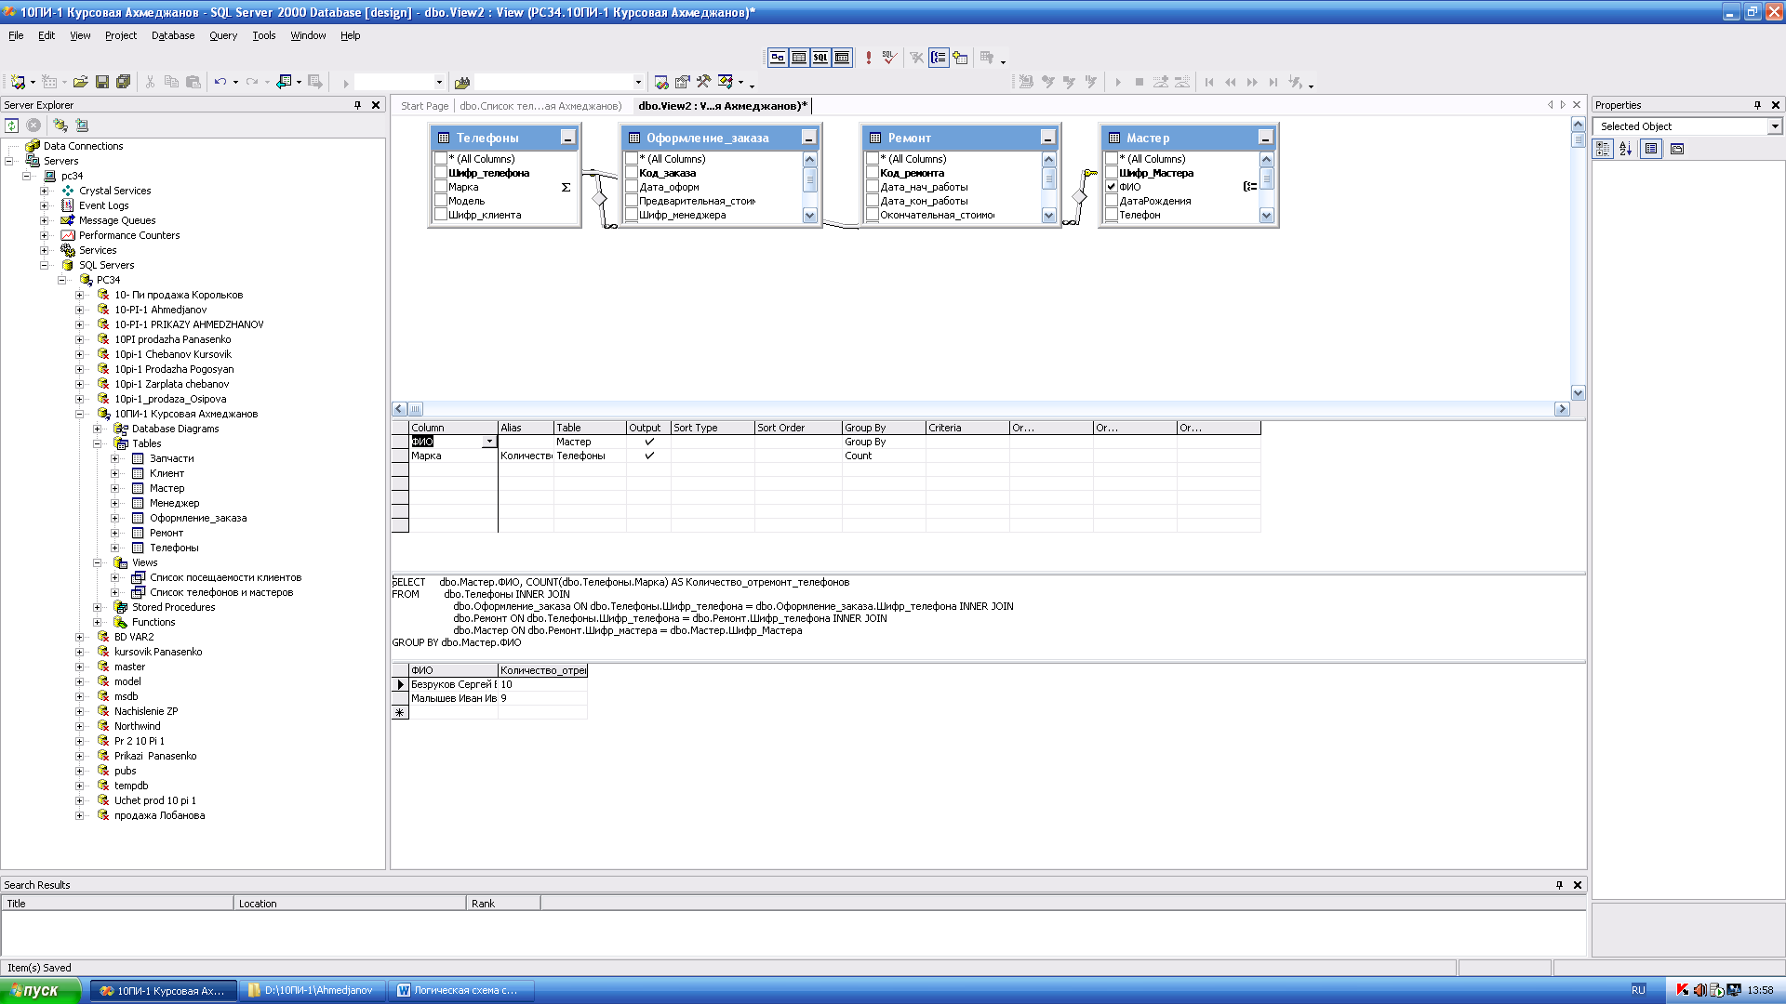The height and width of the screenshot is (1004, 1786).
Task: Run the query with the exclamation icon
Action: [x=869, y=58]
